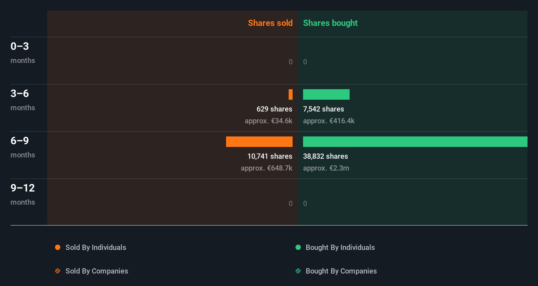This screenshot has height=286, width=538.
Task: Click the approx. €648.7k value text
Action: (x=266, y=168)
